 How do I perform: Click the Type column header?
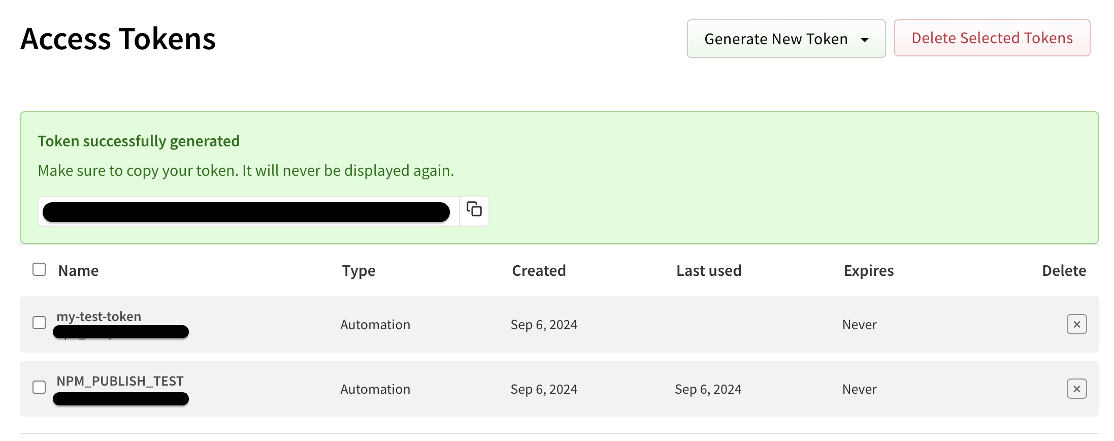coord(358,271)
